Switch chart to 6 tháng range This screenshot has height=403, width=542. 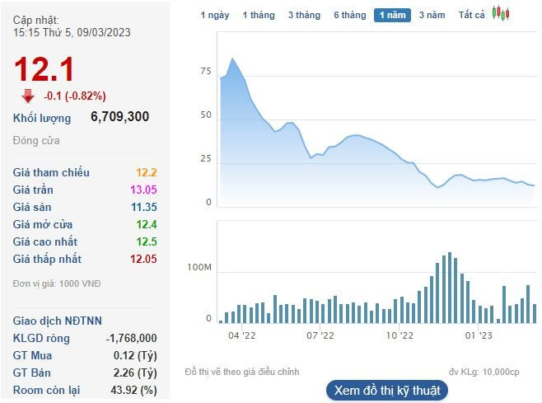[x=349, y=15]
